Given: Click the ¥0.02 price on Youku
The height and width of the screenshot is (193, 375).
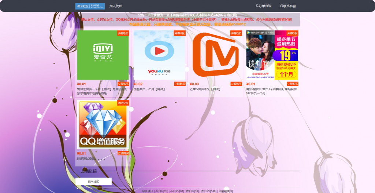Looking at the screenshot, I should pos(138,84).
